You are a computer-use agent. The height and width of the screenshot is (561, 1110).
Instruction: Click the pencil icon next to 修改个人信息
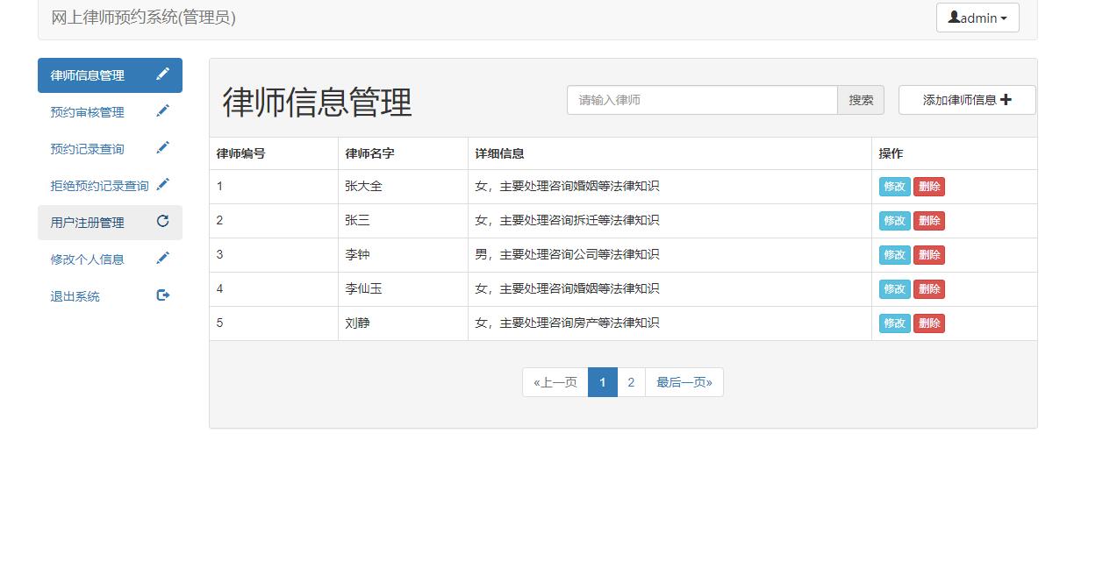click(x=162, y=259)
